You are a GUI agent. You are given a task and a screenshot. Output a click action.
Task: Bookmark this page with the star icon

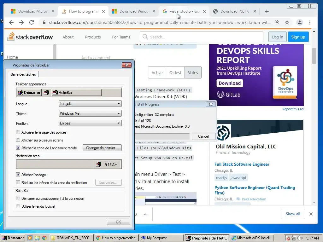click(x=287, y=22)
